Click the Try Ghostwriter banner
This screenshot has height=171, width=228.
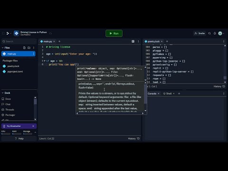tap(19, 126)
